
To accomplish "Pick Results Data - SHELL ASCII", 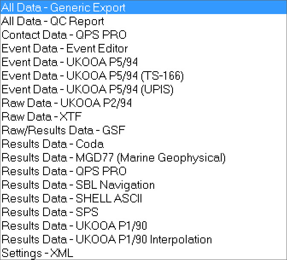I will click(x=72, y=199).
